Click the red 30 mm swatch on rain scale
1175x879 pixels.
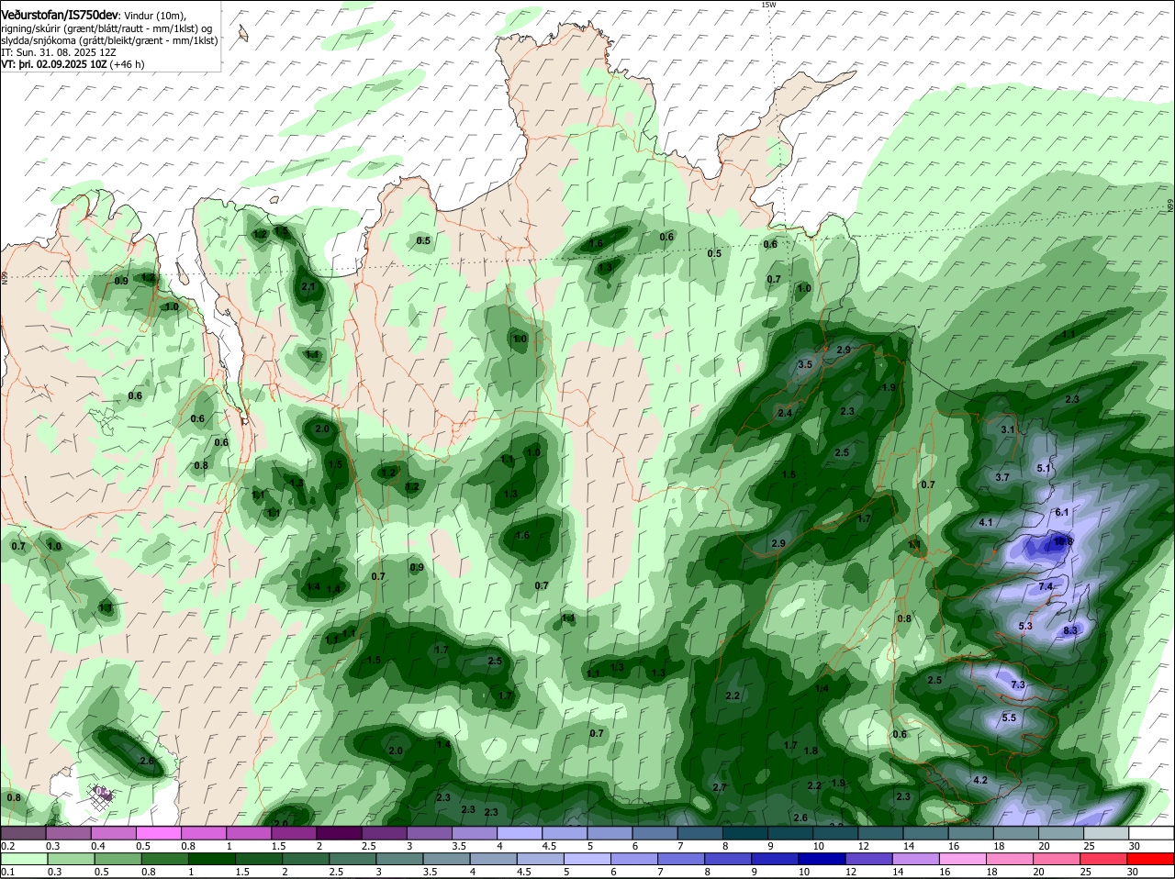coord(1151,859)
